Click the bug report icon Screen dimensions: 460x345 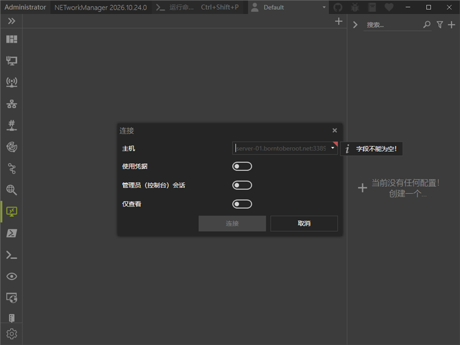pyautogui.click(x=355, y=7)
